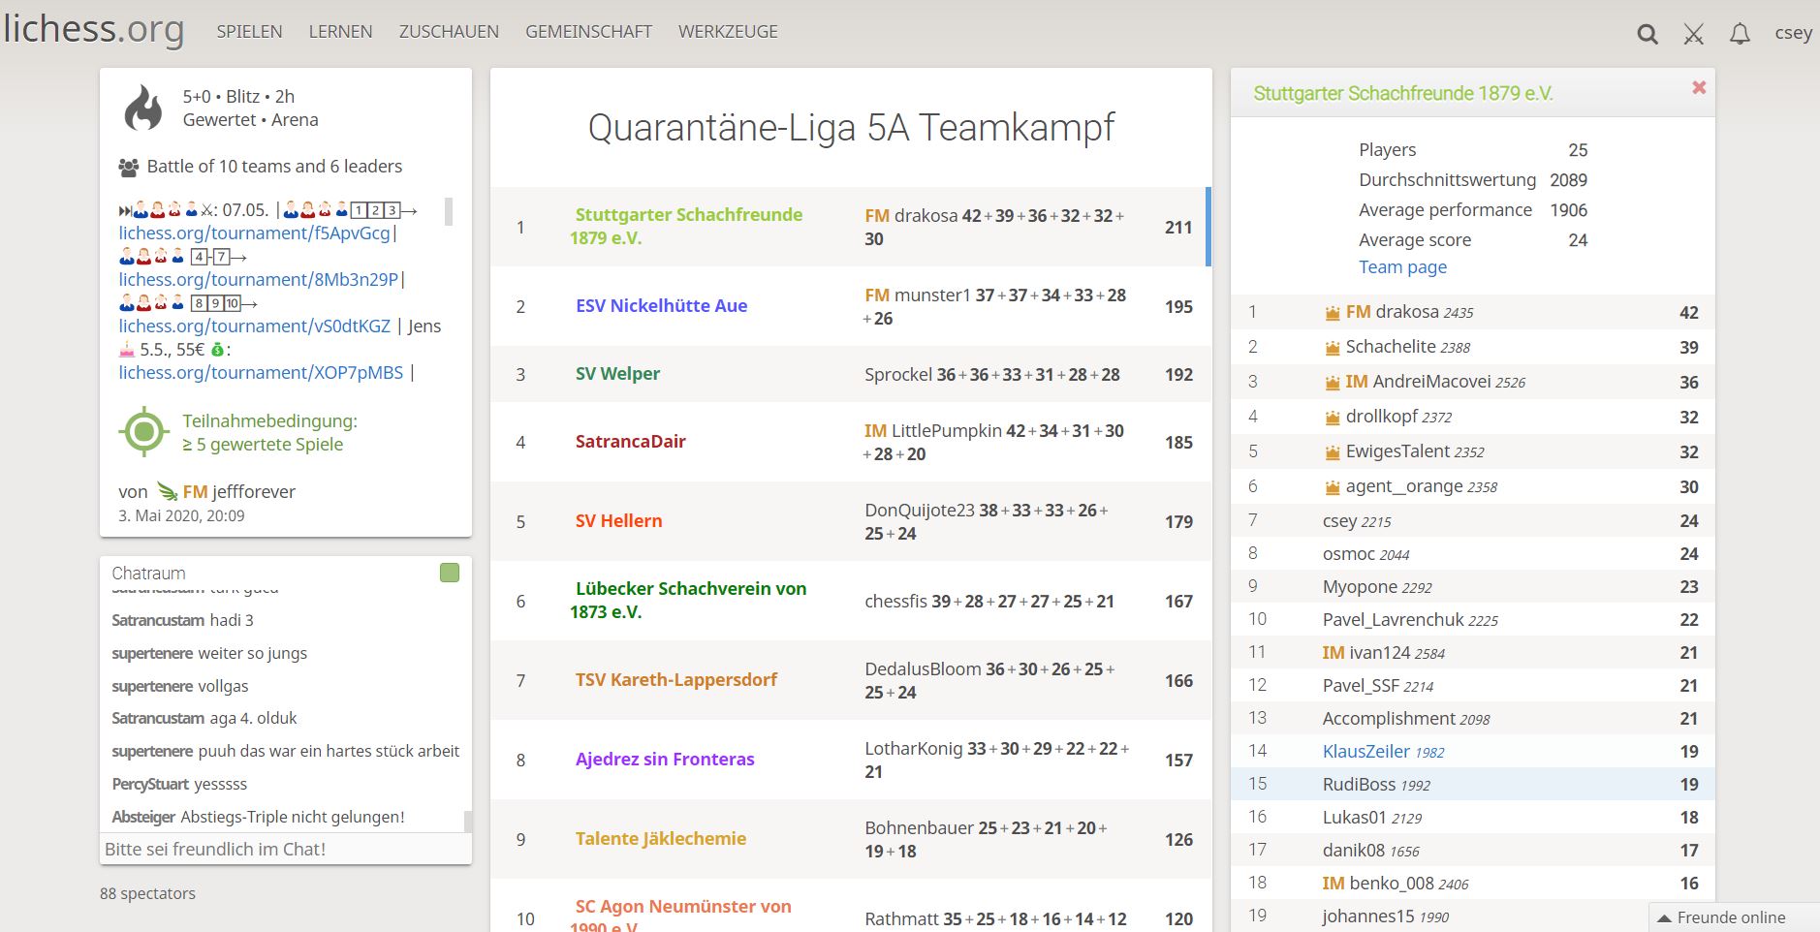Image resolution: width=1820 pixels, height=932 pixels.
Task: Open the Stuttgarter Schachfreunde panel title link
Action: [1403, 93]
